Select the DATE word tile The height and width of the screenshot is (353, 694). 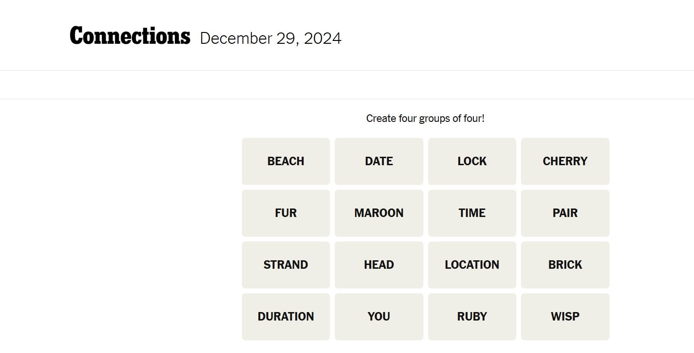(379, 161)
